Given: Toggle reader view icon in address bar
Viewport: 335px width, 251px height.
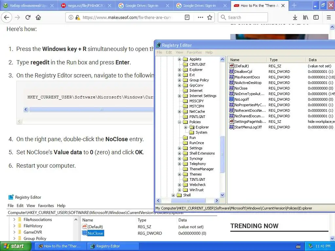Looking at the screenshot, I should (187, 17).
